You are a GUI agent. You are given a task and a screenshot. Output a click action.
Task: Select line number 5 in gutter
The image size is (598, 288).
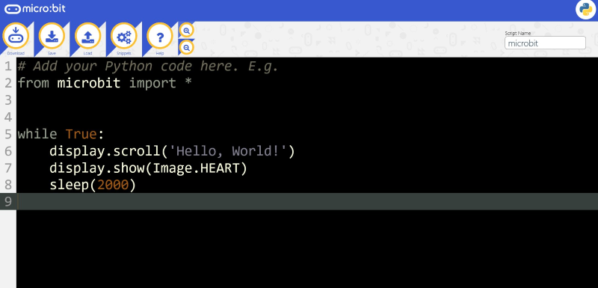8,134
